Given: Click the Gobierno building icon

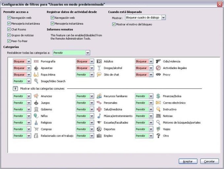Looking at the screenshot, I should [x=36, y=109].
